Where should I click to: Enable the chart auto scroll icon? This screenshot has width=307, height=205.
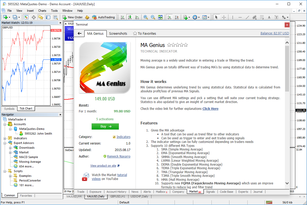169,17
